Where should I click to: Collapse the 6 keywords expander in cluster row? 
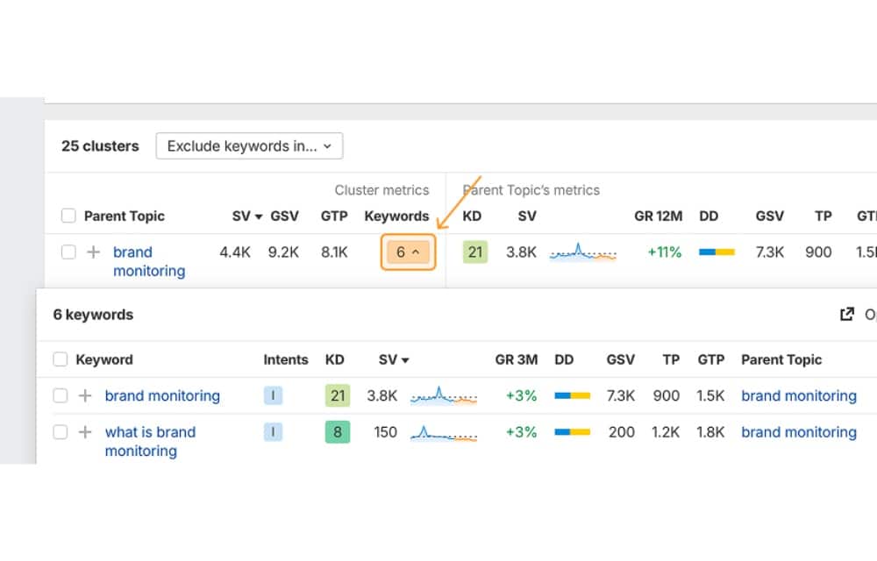408,252
